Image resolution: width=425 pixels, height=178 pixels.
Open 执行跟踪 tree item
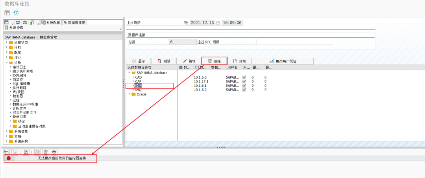[x=19, y=88]
